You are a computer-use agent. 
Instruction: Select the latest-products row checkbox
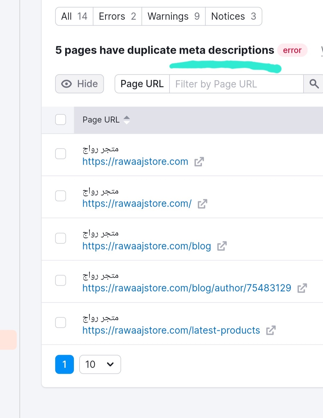click(61, 323)
